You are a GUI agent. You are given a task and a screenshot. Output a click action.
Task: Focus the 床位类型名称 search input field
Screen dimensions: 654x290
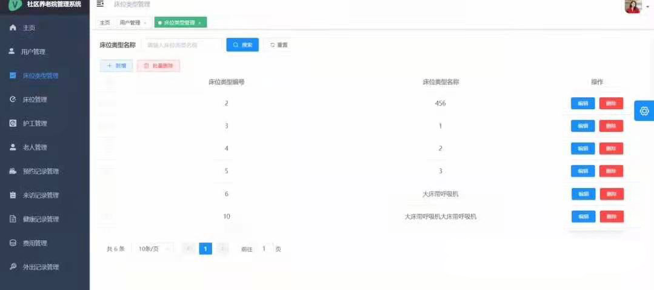[182, 45]
